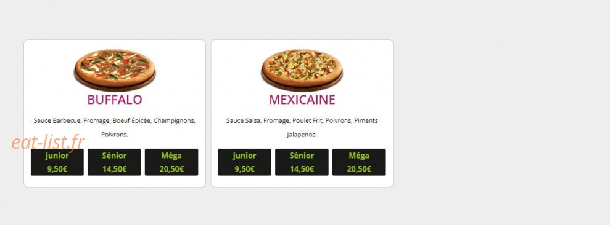
Task: Click the Mexicaine ingredients description text
Action: 302,128
